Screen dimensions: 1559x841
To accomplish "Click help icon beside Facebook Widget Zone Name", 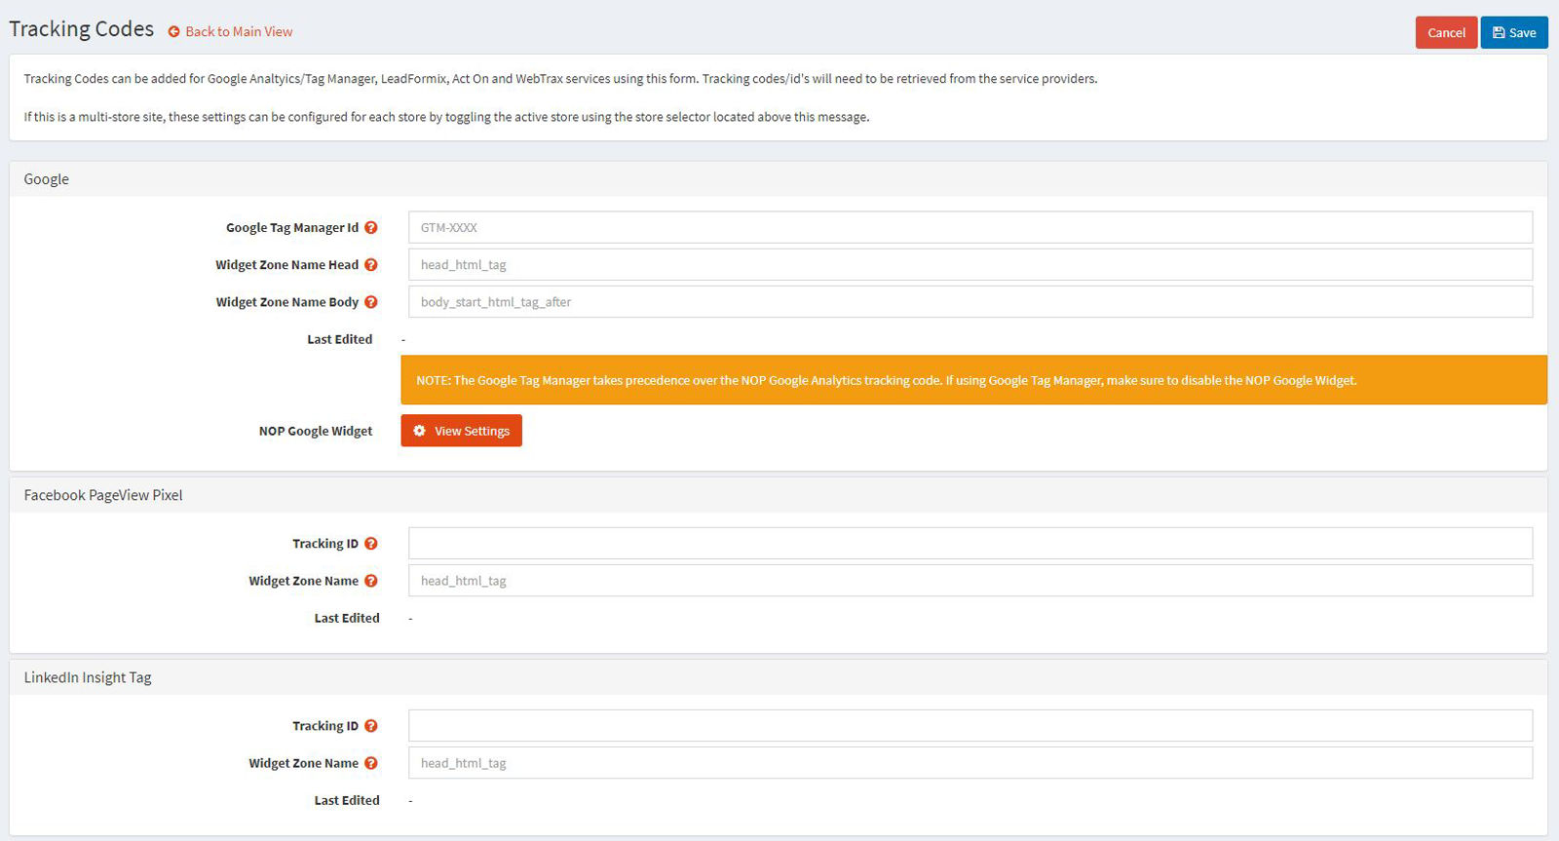I will 371,581.
